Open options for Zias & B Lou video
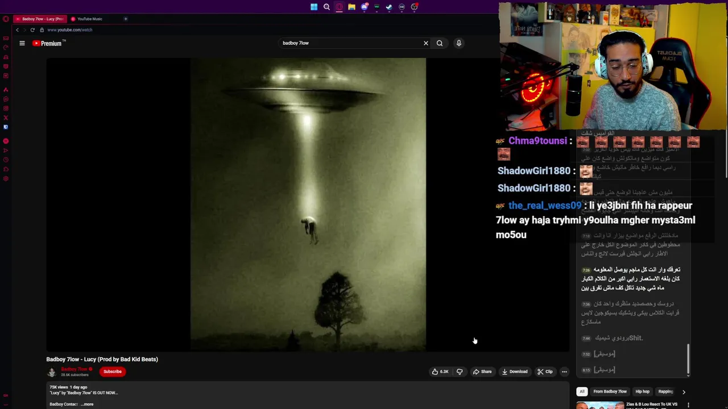This screenshot has width=728, height=409. (688, 405)
